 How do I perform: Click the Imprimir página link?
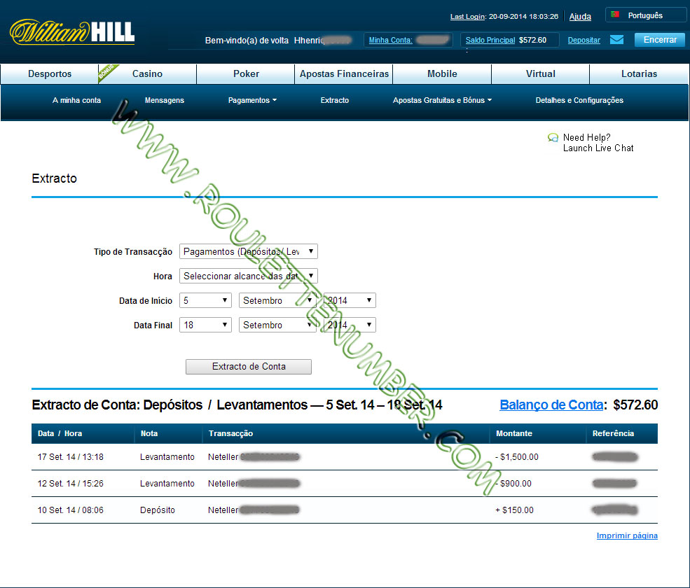tap(627, 535)
